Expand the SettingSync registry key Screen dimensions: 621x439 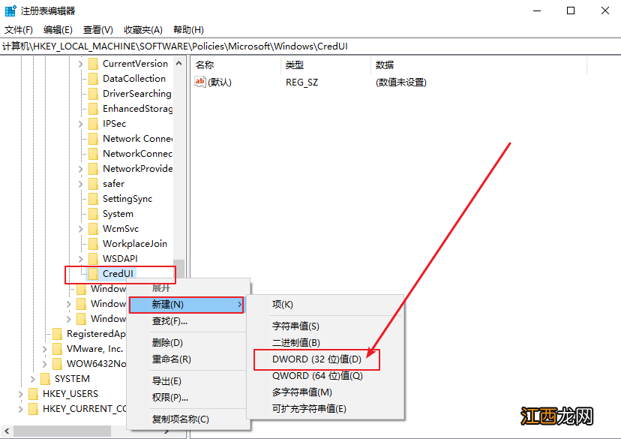tap(79, 198)
